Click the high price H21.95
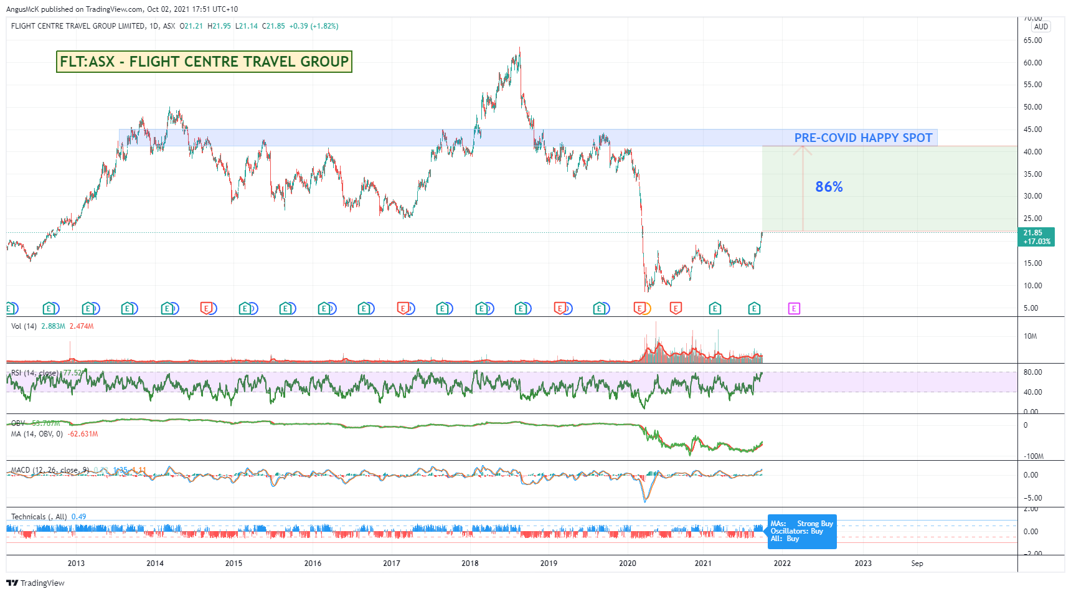The height and width of the screenshot is (594, 1071). coord(219,26)
